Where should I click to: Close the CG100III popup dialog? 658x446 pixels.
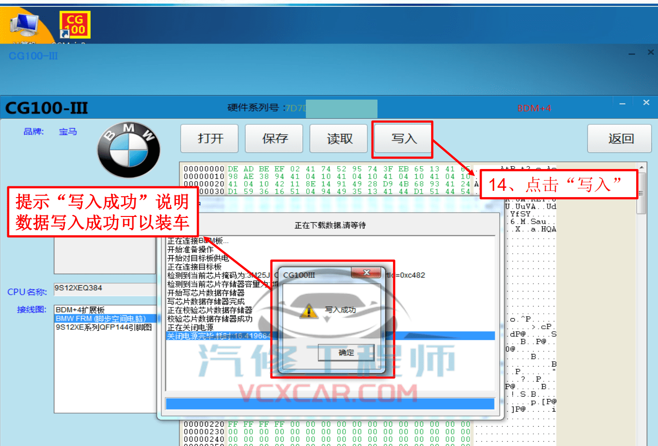[367, 273]
